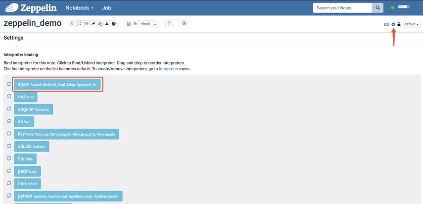Click the zeppelin_demo note title

tap(33, 23)
